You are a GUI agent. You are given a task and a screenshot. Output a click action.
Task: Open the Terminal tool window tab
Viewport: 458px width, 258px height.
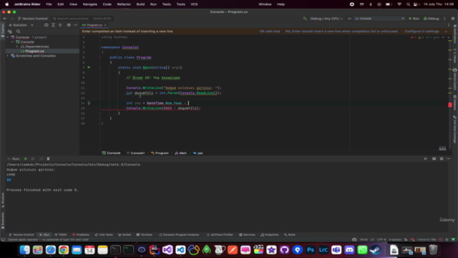click(x=145, y=234)
